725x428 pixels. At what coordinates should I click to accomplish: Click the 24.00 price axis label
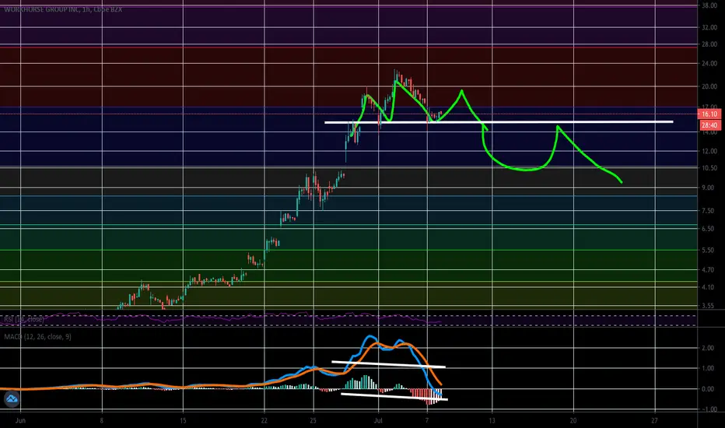pyautogui.click(x=709, y=64)
